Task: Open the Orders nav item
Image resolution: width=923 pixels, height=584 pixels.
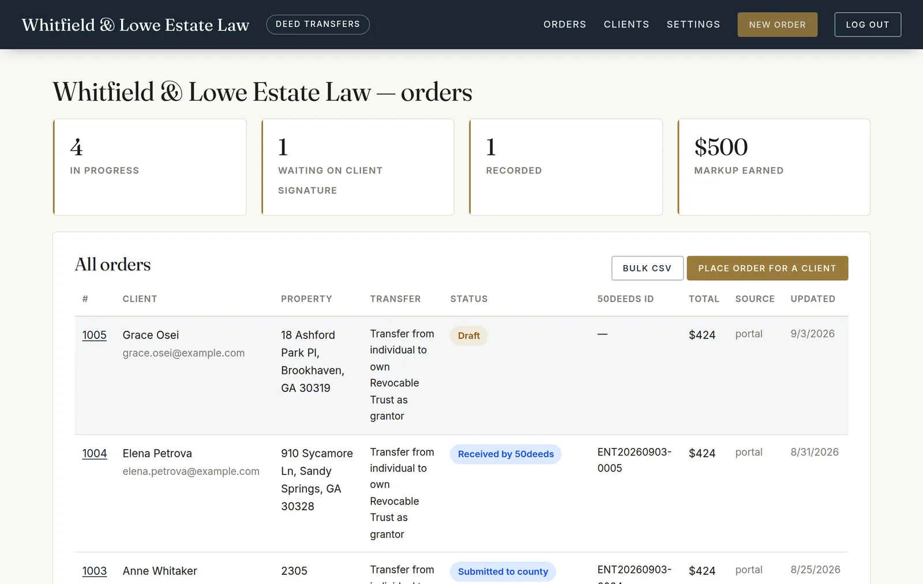Action: [564, 24]
